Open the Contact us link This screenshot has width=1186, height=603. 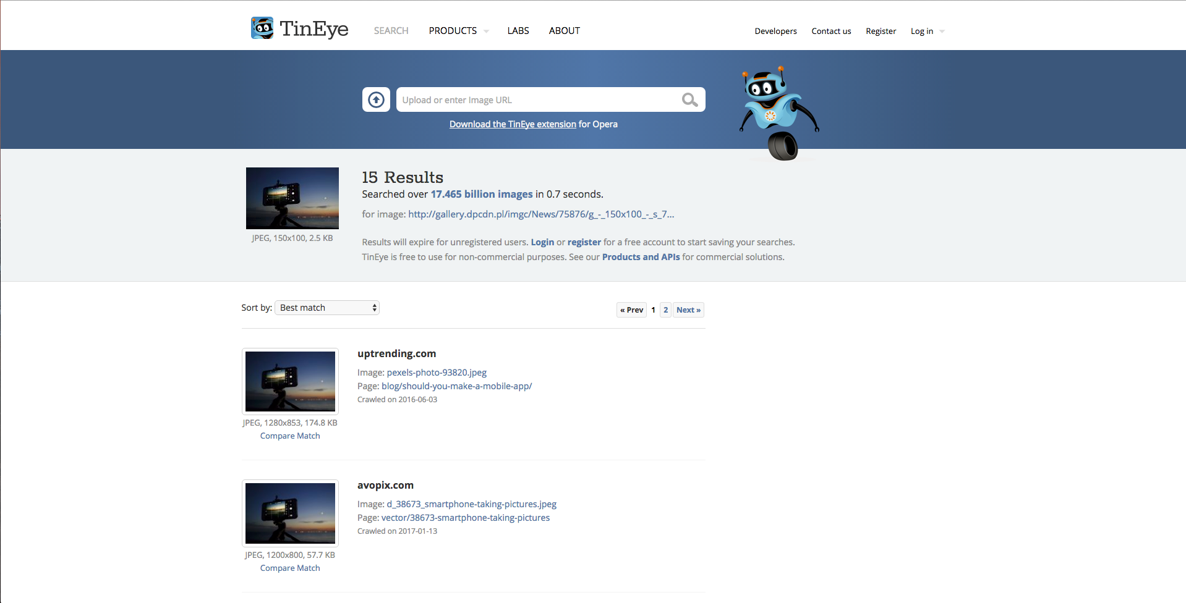pos(831,31)
